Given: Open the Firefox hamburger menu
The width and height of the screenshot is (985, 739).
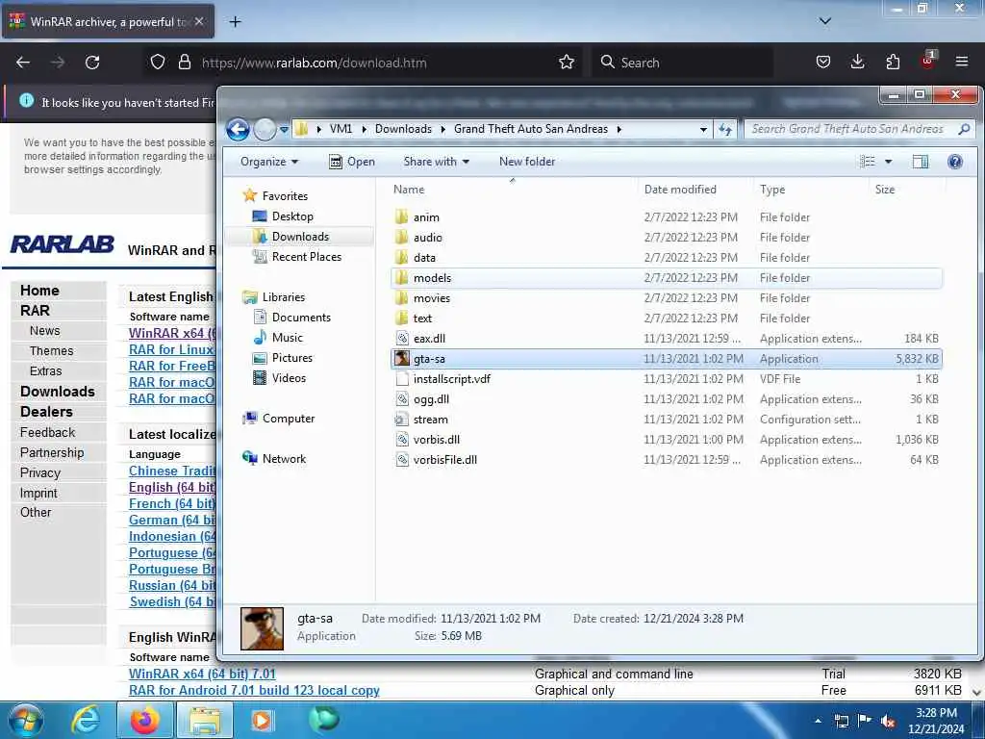Looking at the screenshot, I should tap(962, 62).
